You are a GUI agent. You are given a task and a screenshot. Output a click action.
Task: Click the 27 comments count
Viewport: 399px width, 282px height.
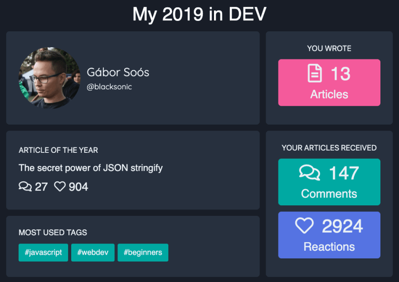tap(41, 187)
